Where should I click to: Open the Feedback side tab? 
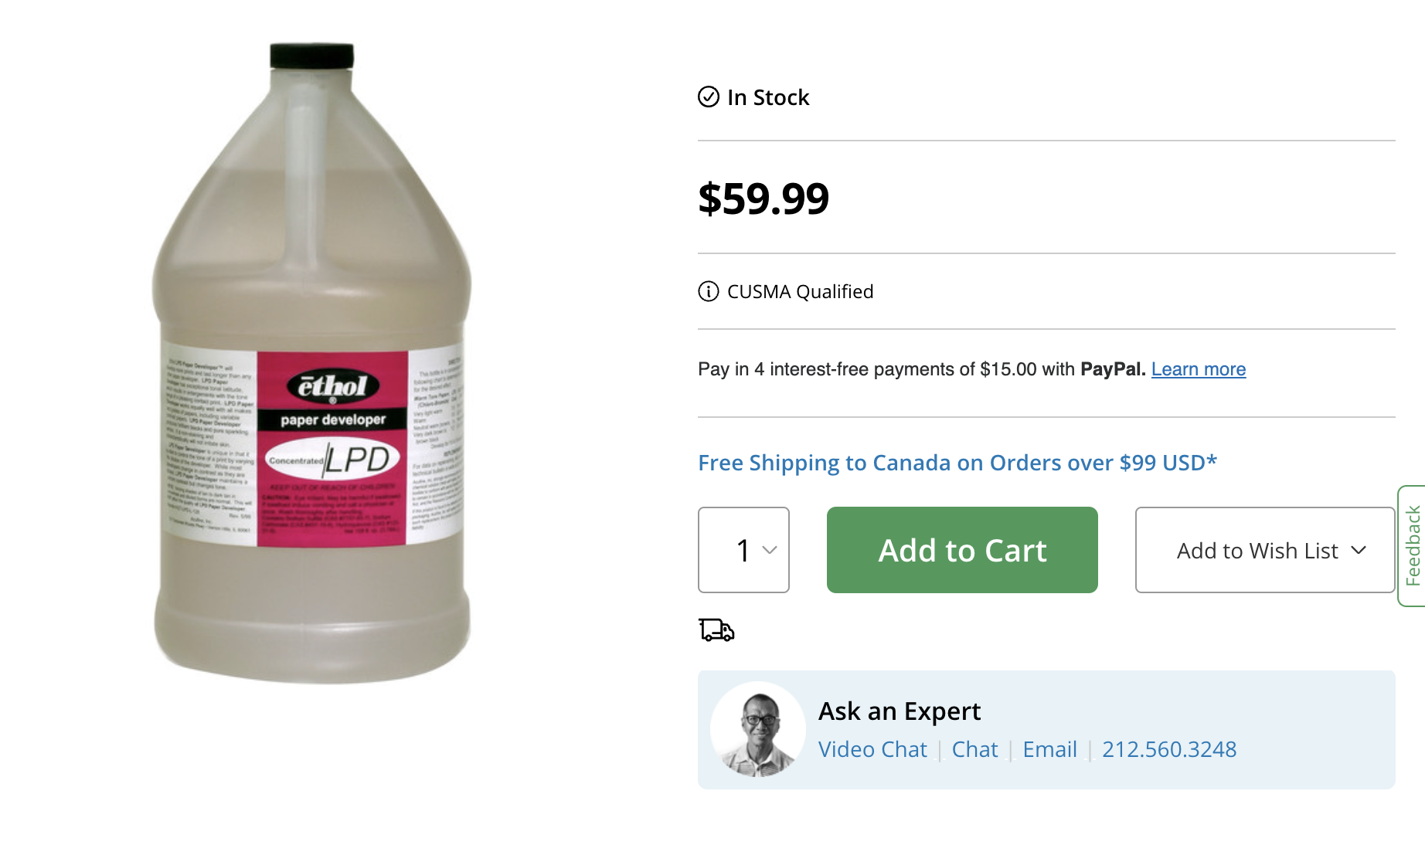point(1413,545)
